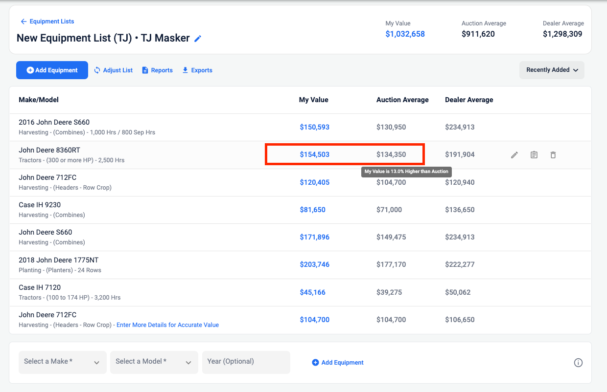Image resolution: width=607 pixels, height=392 pixels.
Task: Open clipboard notes for John Deere 8360RT
Action: click(x=534, y=155)
